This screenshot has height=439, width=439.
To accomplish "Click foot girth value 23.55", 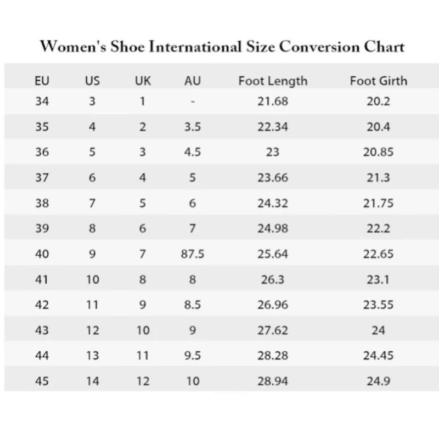I will coord(378,305).
